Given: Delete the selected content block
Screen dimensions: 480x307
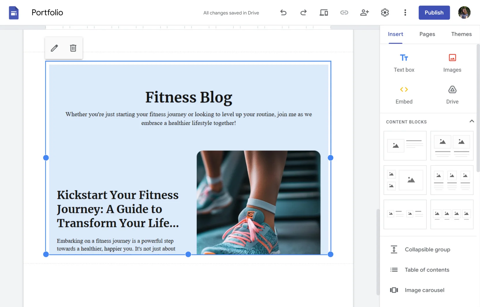Looking at the screenshot, I should [x=73, y=48].
